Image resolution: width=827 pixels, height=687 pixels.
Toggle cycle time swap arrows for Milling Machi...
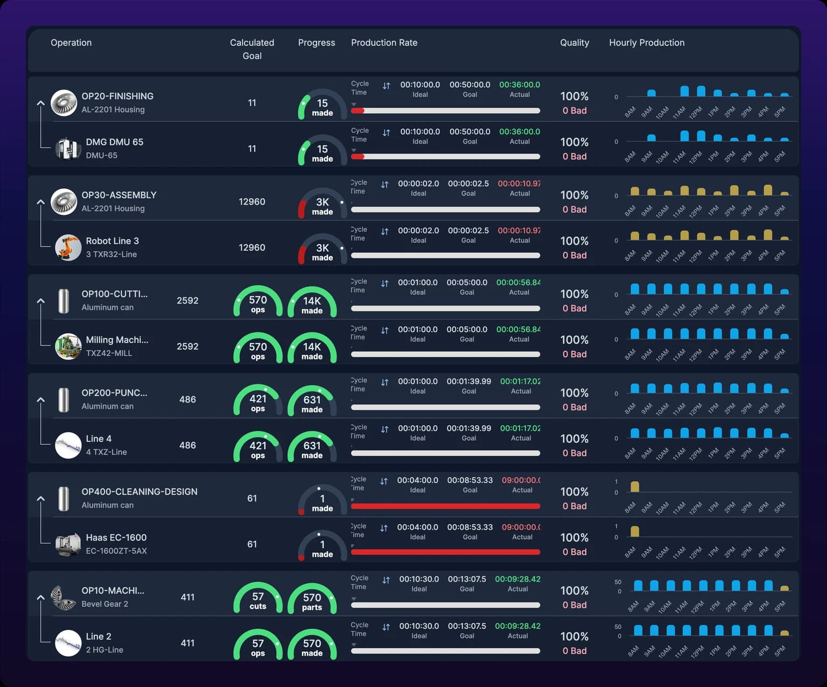click(x=384, y=330)
